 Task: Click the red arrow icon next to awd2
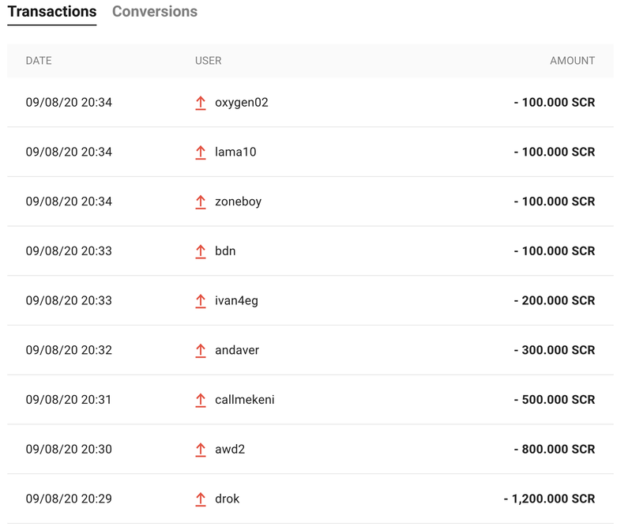point(201,450)
